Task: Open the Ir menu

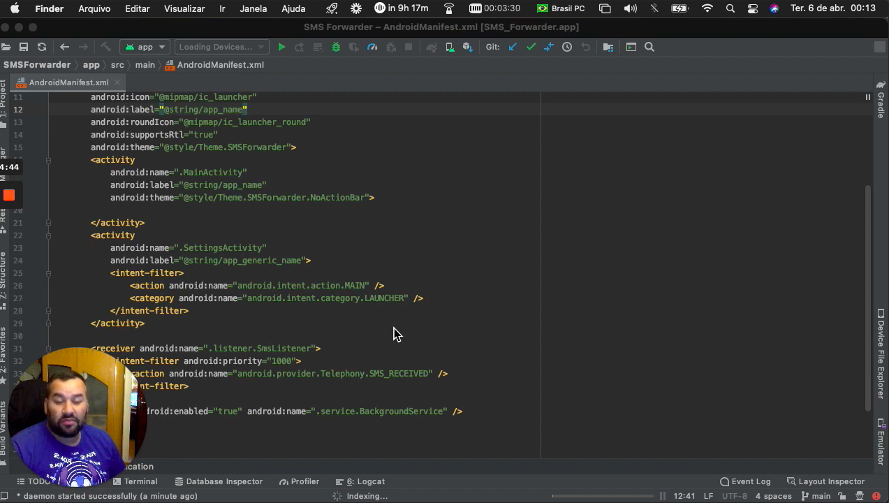Action: pos(222,8)
